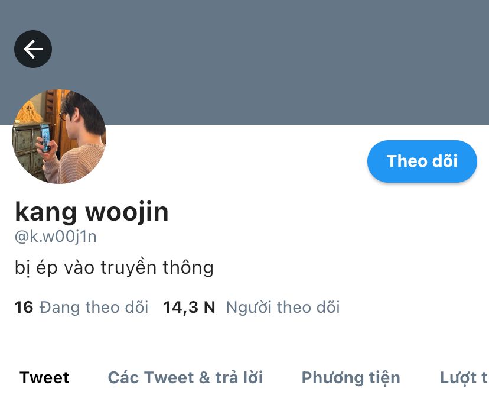Image resolution: width=489 pixels, height=398 pixels.
Task: Go to the Lượt t... likes tab
Action: click(464, 378)
